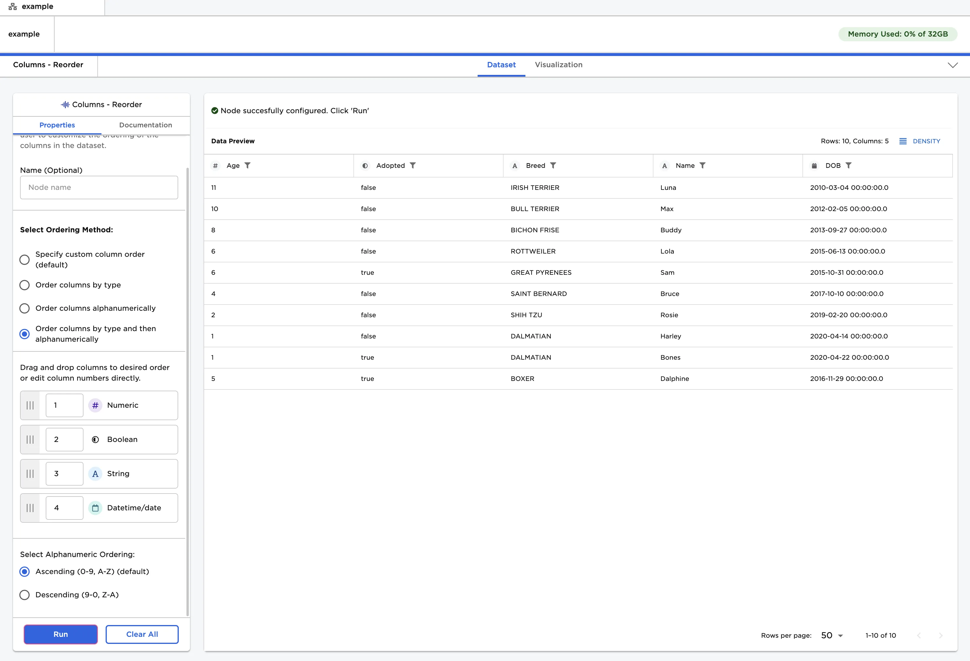Click the workflow icon beside example tab

coord(12,7)
